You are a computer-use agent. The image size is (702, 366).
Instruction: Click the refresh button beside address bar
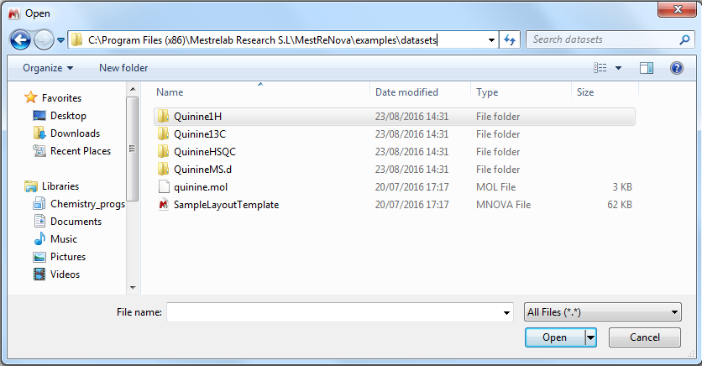[x=510, y=40]
